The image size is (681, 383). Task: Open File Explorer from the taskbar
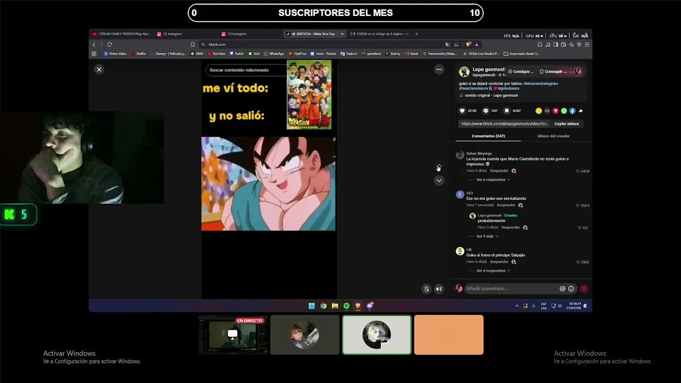(335, 306)
